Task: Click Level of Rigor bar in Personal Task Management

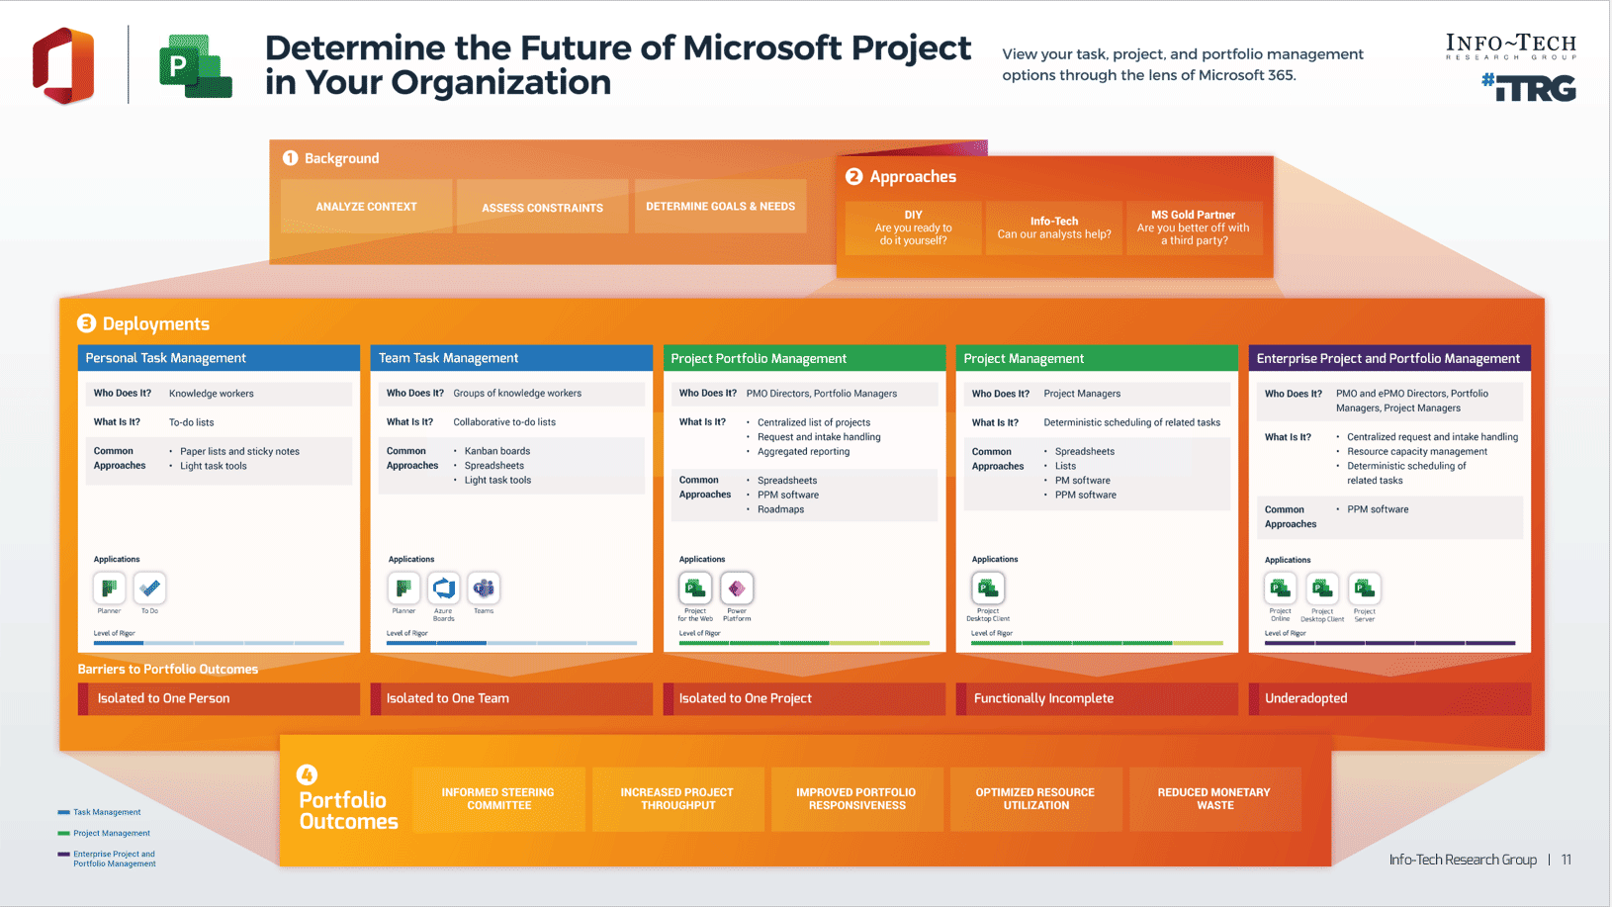Action: pos(219,643)
